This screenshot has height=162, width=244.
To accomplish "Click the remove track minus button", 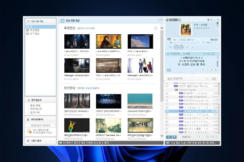I will point(203,137).
